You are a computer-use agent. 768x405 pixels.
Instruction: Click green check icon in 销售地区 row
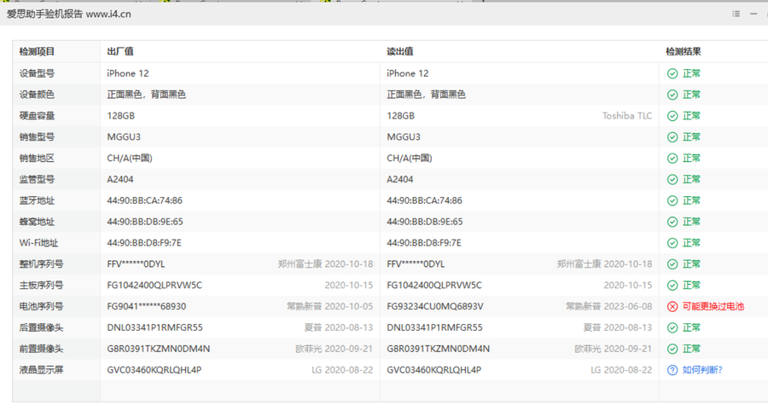672,158
